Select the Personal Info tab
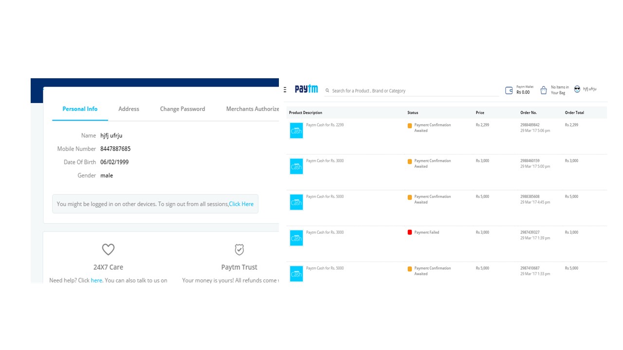Viewport: 623px width, 350px height. click(x=80, y=109)
